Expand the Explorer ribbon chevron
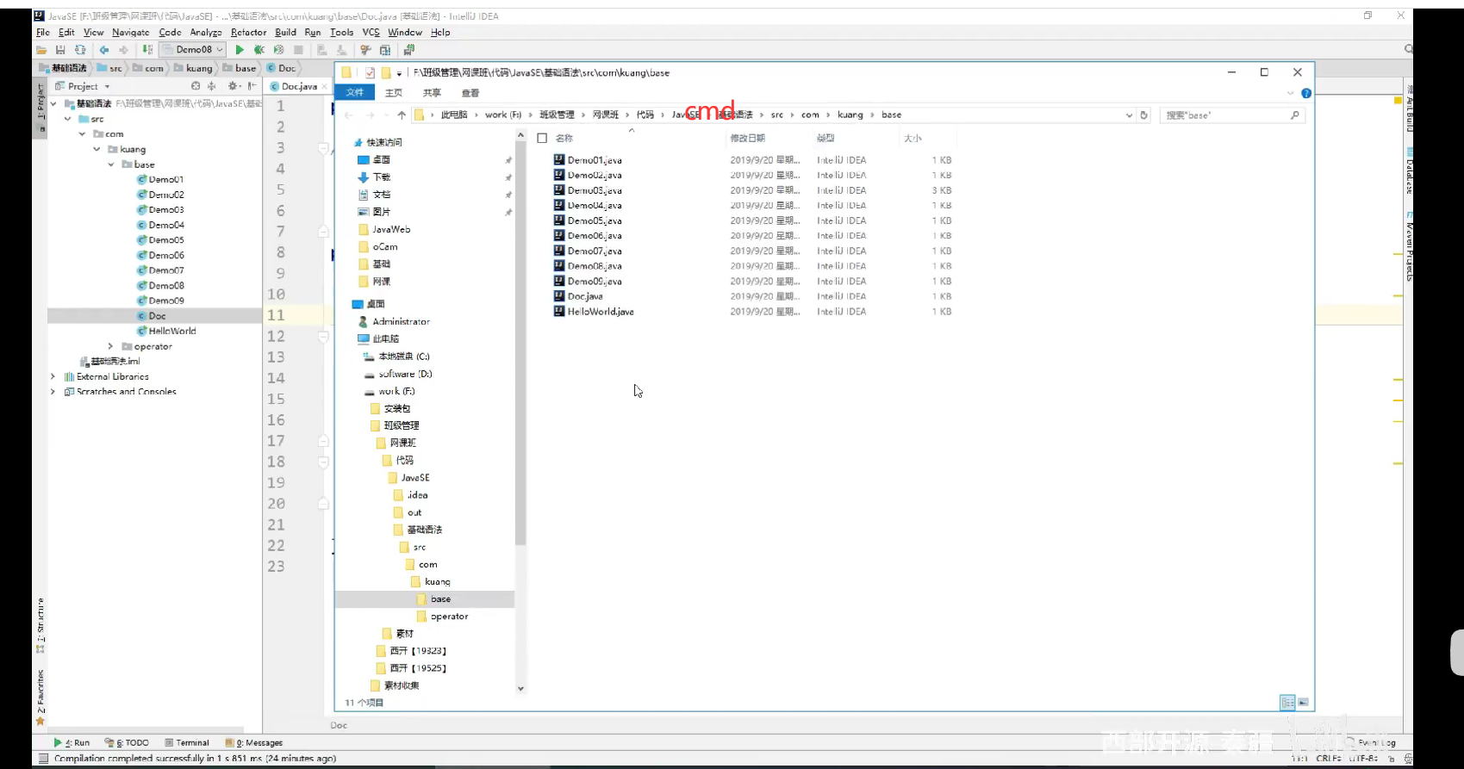This screenshot has height=769, width=1464. point(1291,93)
